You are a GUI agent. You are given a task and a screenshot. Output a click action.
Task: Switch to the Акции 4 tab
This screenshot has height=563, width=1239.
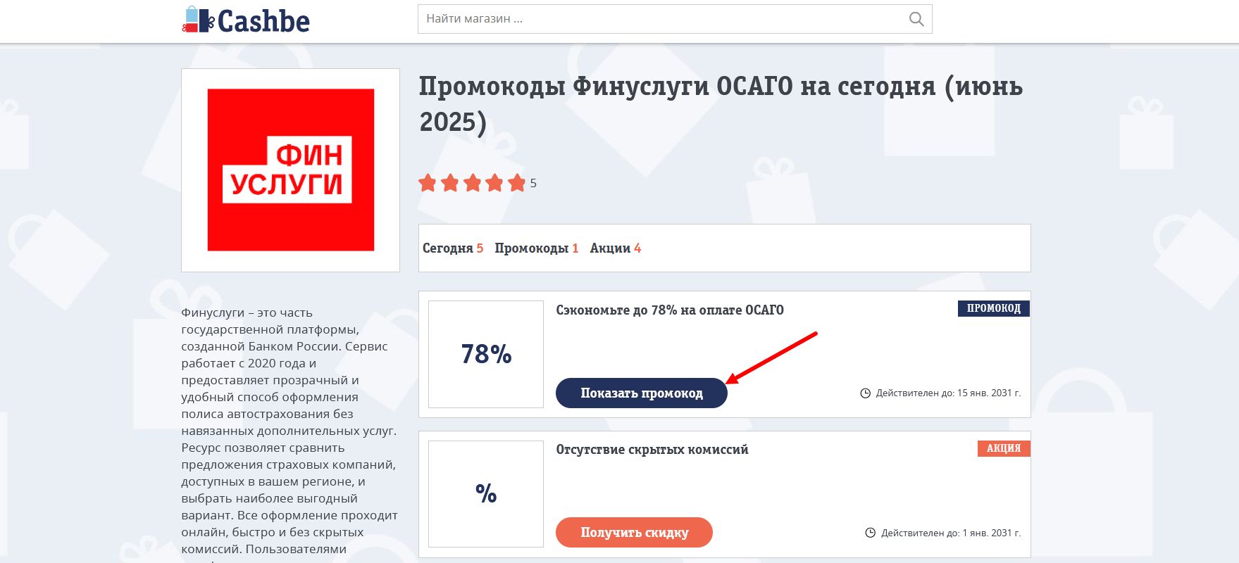[x=616, y=248]
